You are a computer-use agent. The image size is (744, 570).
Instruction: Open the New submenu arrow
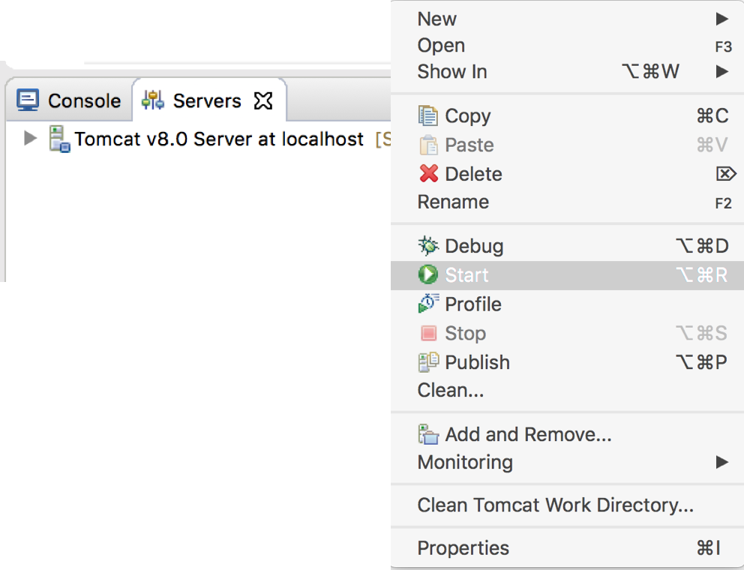tap(721, 19)
